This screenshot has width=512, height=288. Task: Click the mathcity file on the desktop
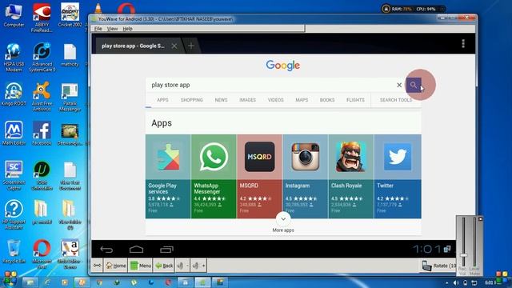70,55
